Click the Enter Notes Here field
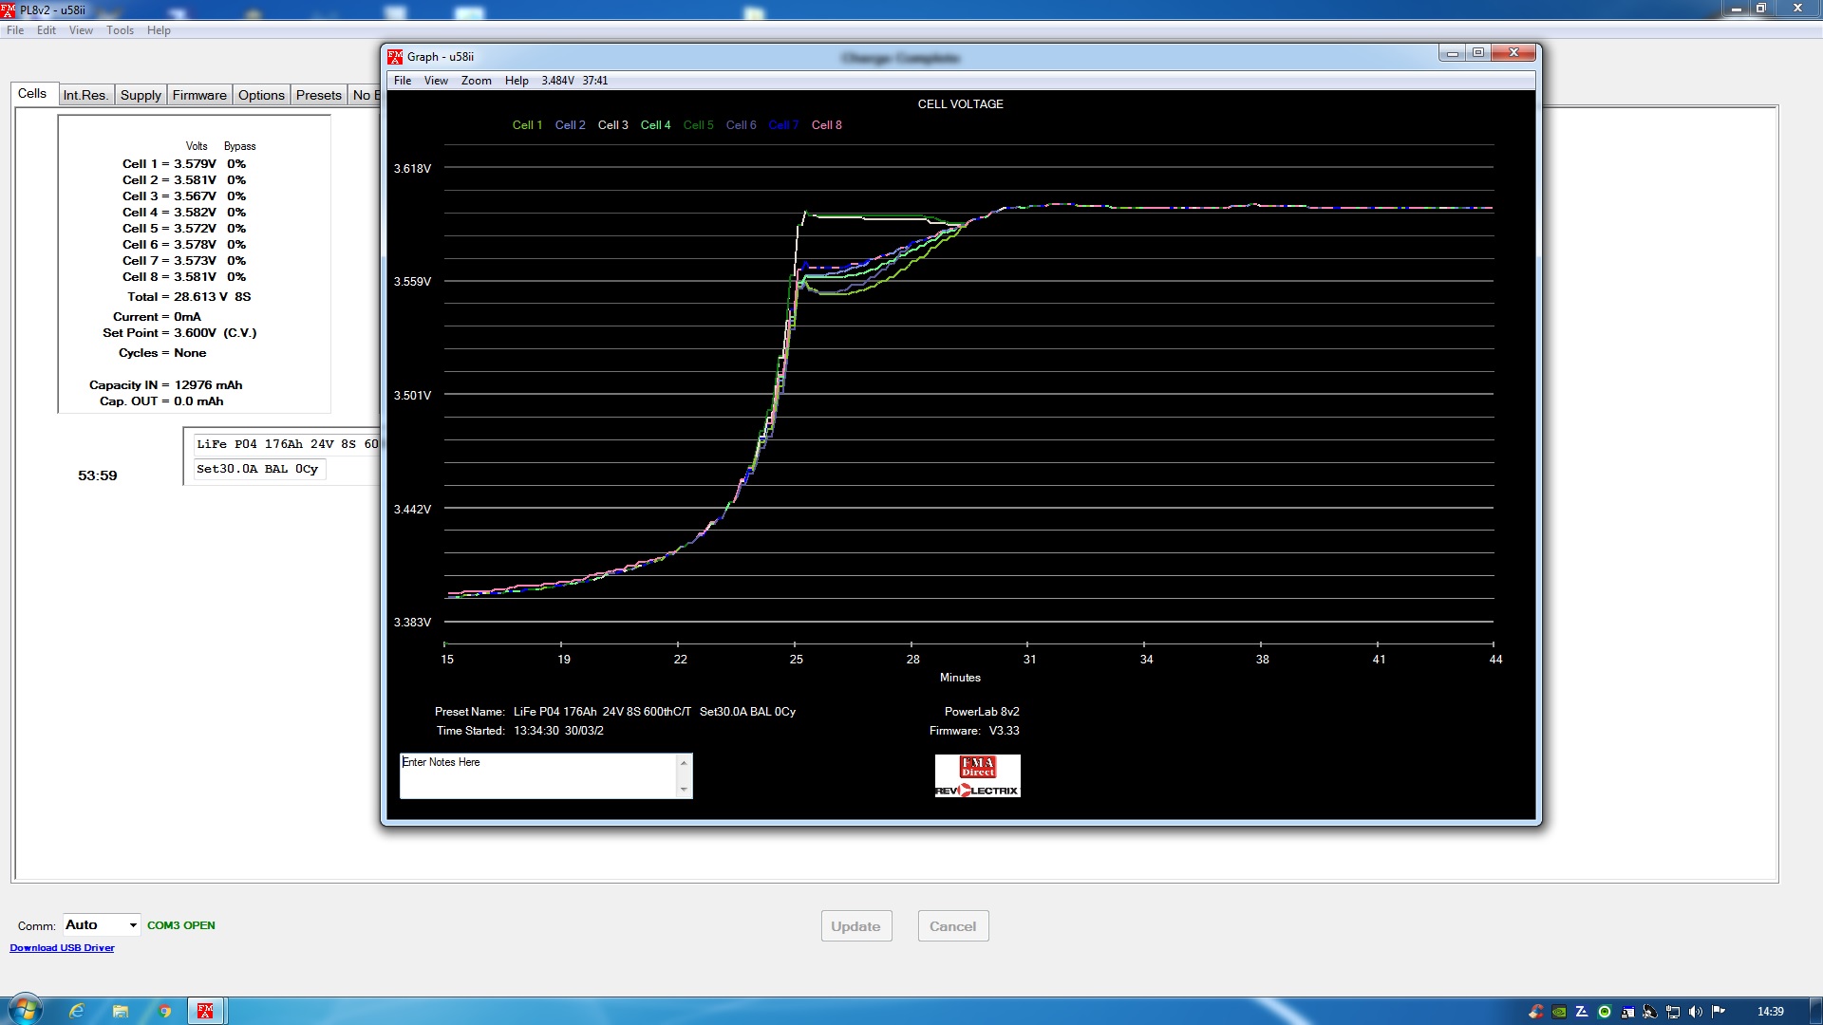This screenshot has width=1823, height=1025. point(537,775)
